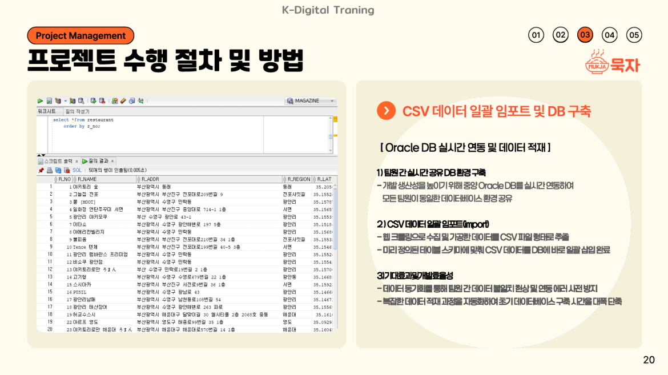Click the refresh icon in results toolbar
The height and width of the screenshot is (375, 668).
click(58, 170)
